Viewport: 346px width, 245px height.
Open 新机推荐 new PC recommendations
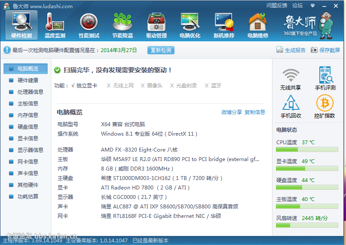click(x=224, y=25)
